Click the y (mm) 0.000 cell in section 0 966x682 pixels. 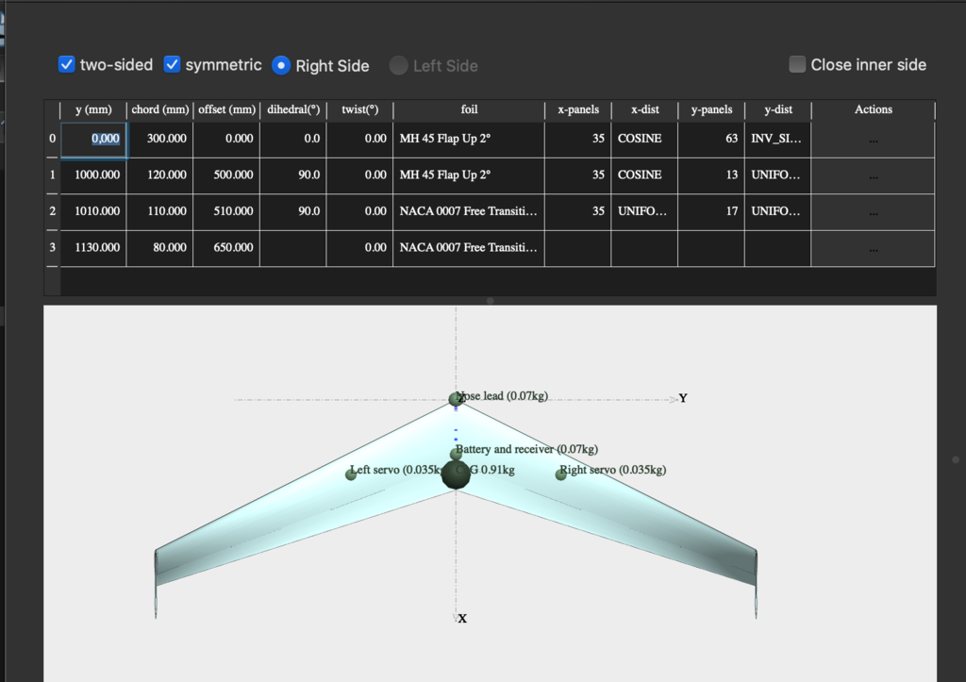pyautogui.click(x=93, y=139)
